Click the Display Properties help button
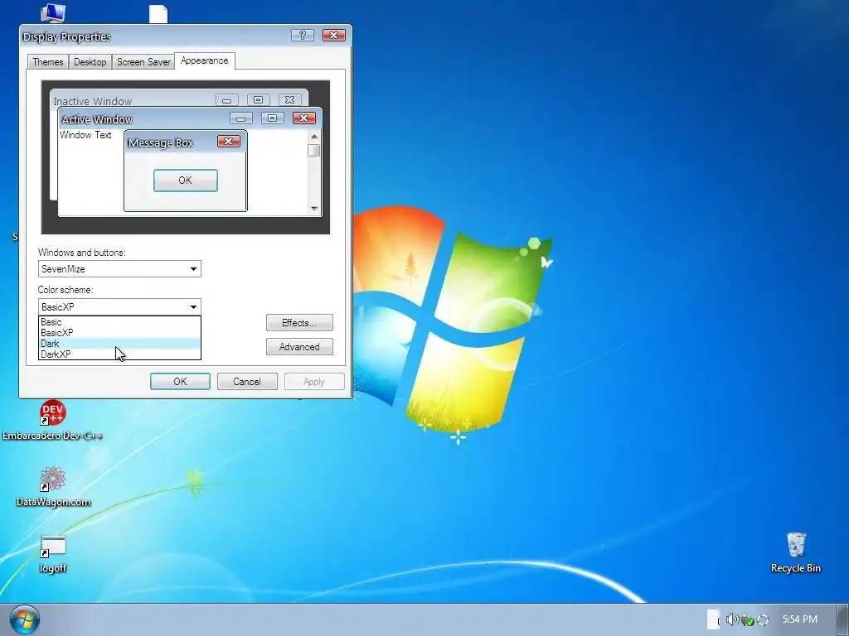Screen dimensions: 849x636 tap(302, 35)
